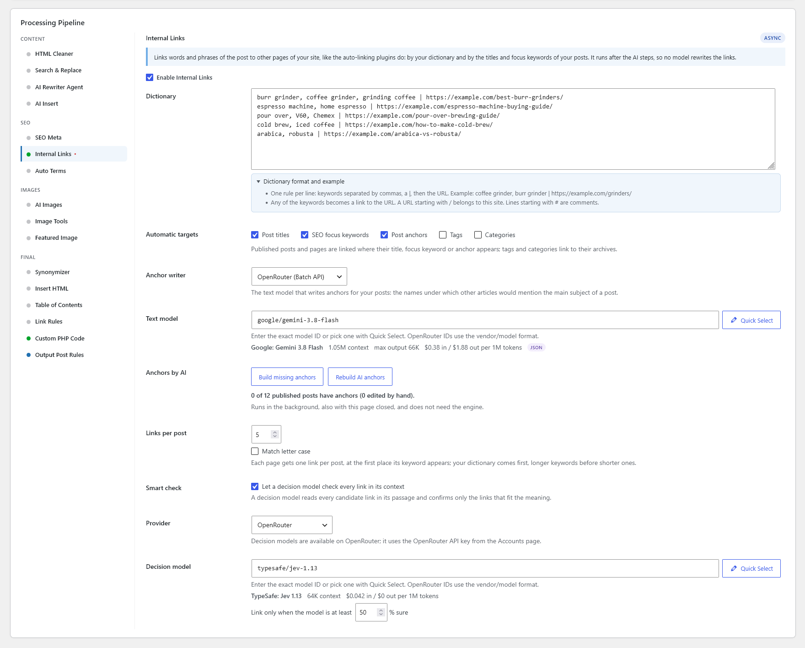Toggle Enable Internal Links checkbox
This screenshot has height=648, width=805.
(x=150, y=77)
